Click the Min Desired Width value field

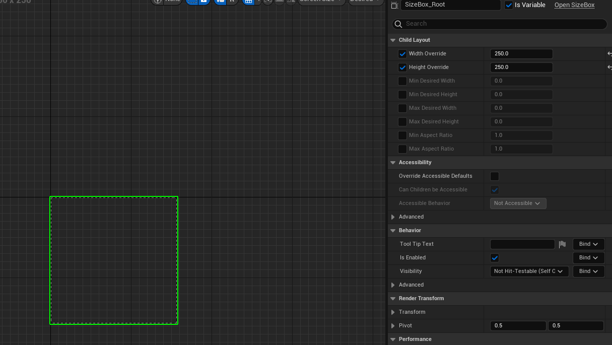pyautogui.click(x=521, y=81)
